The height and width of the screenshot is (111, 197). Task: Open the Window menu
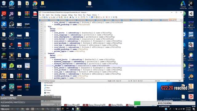(x=94, y=15)
